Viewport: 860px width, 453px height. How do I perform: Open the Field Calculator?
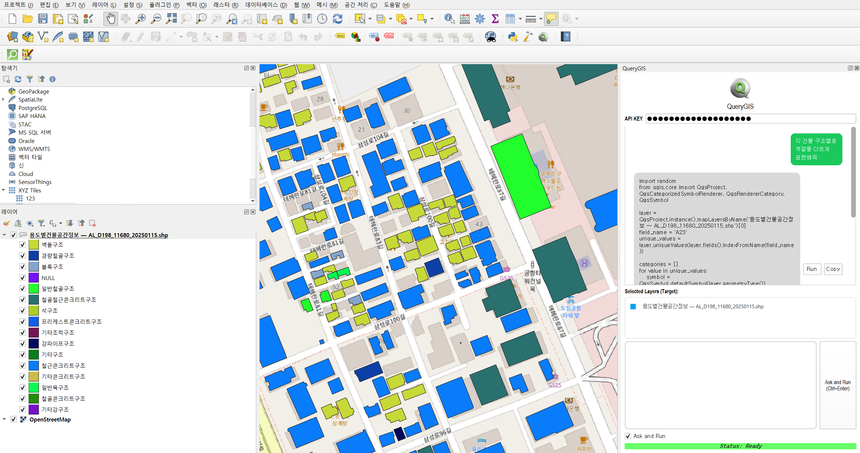[x=464, y=18]
